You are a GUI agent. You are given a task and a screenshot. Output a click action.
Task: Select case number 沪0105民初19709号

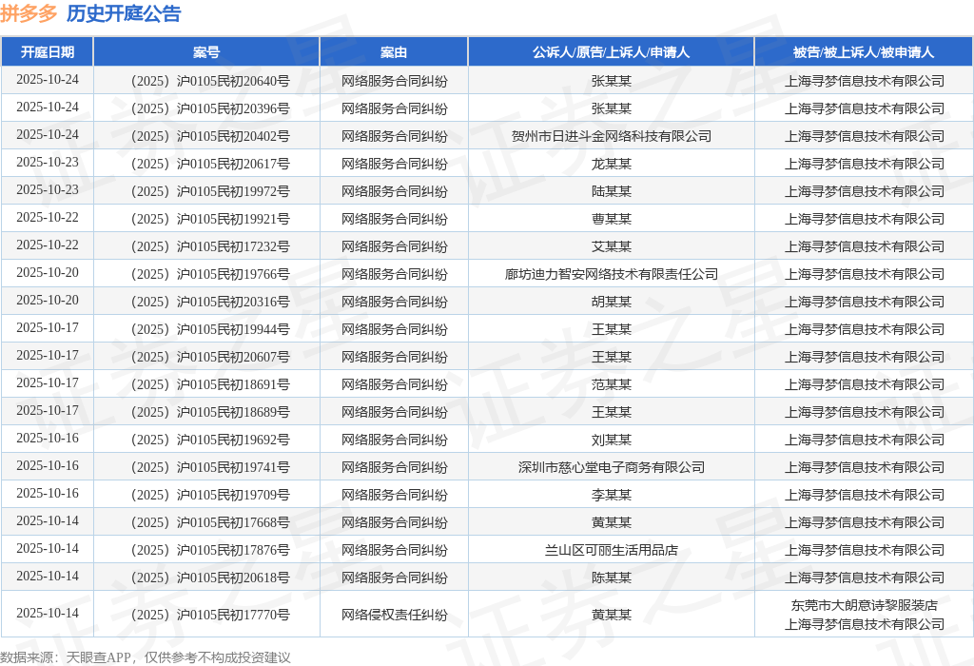(x=210, y=495)
